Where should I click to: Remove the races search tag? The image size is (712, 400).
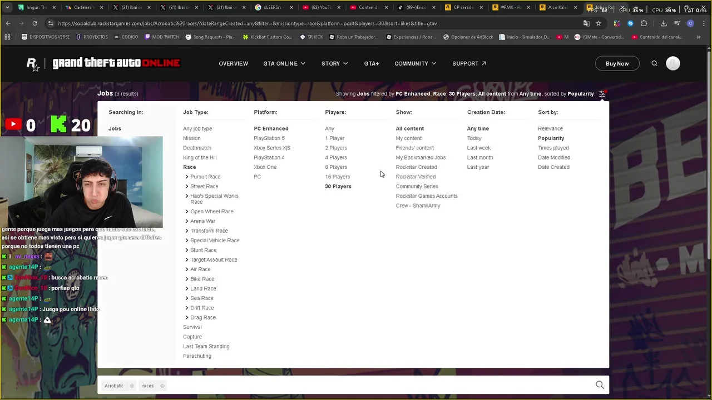[x=162, y=386]
